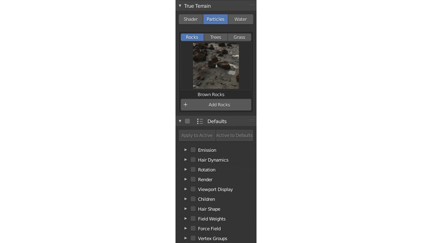Toggle the Render checkbox
The image size is (432, 243).
[193, 179]
